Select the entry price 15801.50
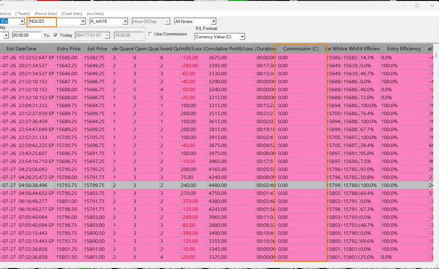 tap(67, 257)
